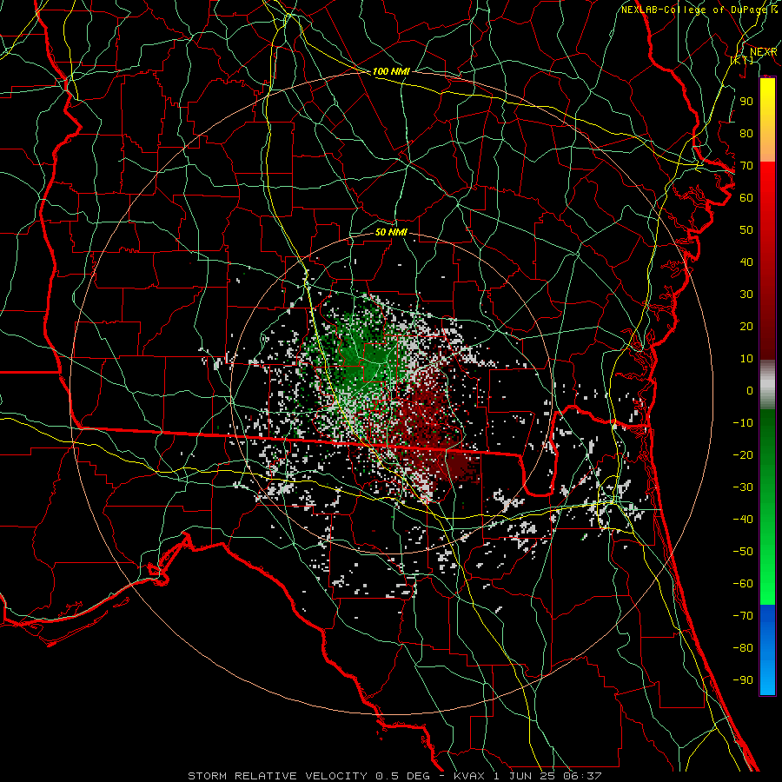Click the gray zero-velocity segment of the color bar
Screen dimensions: 782x782
[767, 384]
